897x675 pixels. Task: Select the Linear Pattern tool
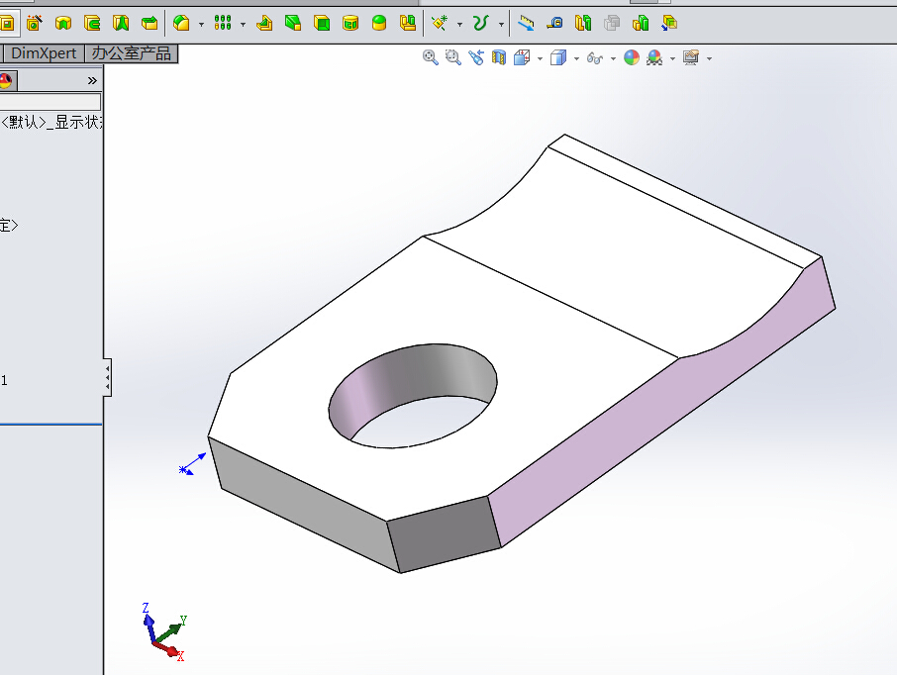click(x=223, y=23)
